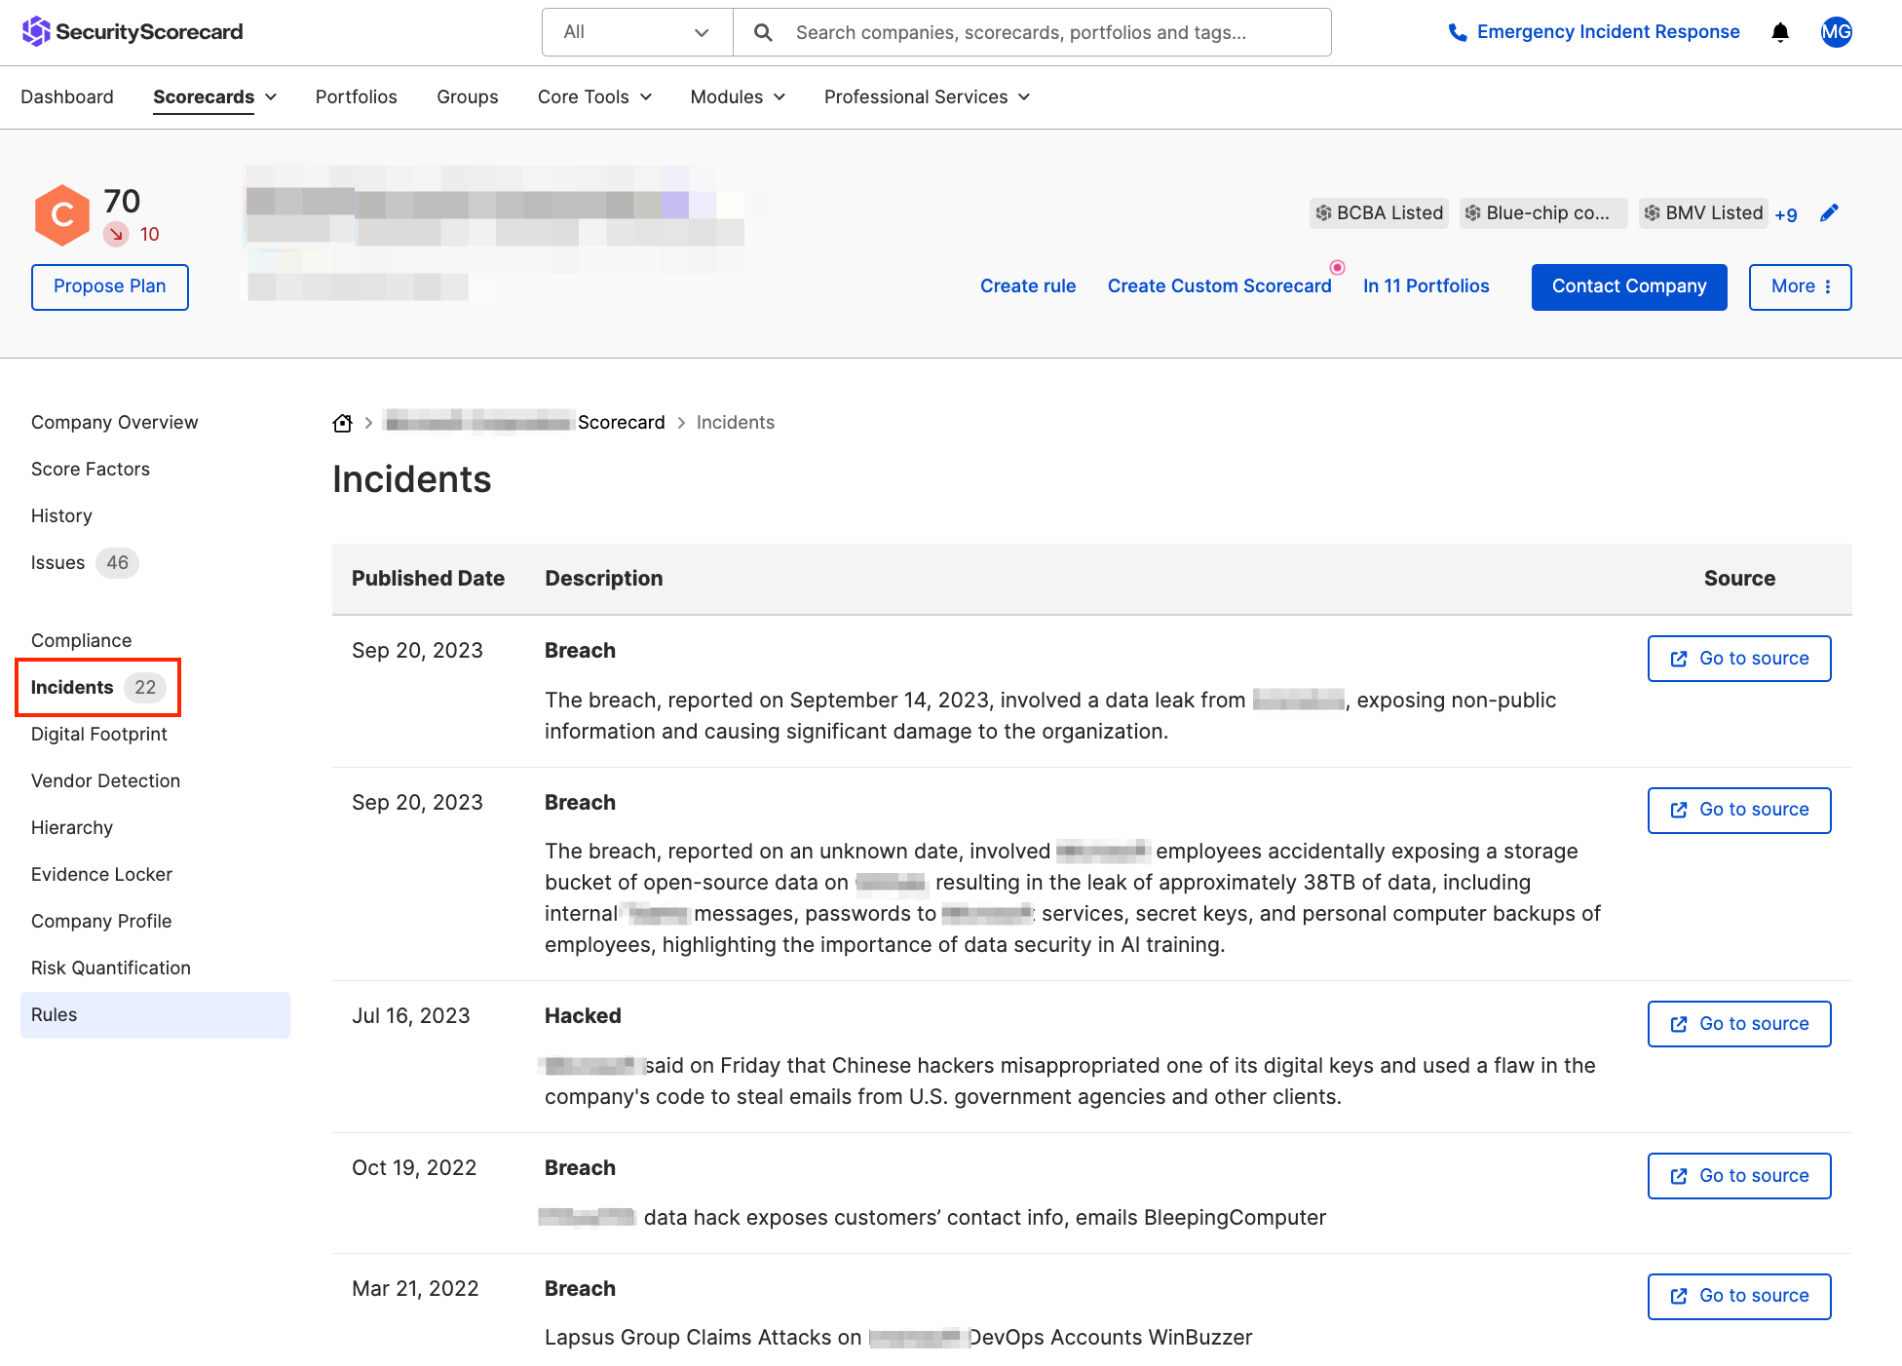Click the Blue-chip co... tag
The image size is (1902, 1366).
click(1543, 213)
